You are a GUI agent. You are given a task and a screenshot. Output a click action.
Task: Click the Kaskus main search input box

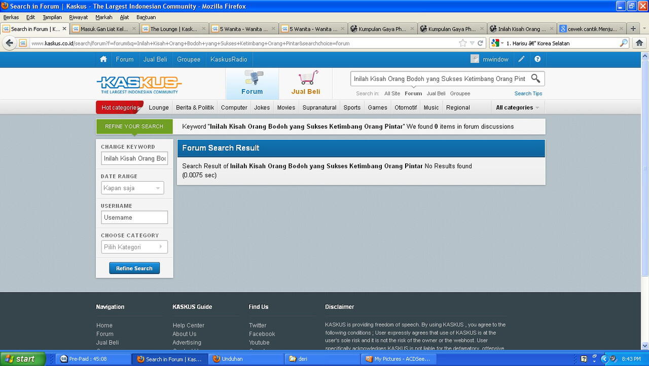point(440,78)
